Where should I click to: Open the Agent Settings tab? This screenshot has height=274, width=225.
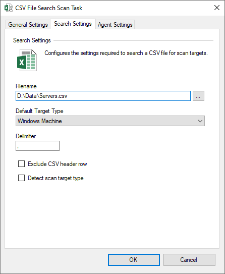tap(115, 24)
